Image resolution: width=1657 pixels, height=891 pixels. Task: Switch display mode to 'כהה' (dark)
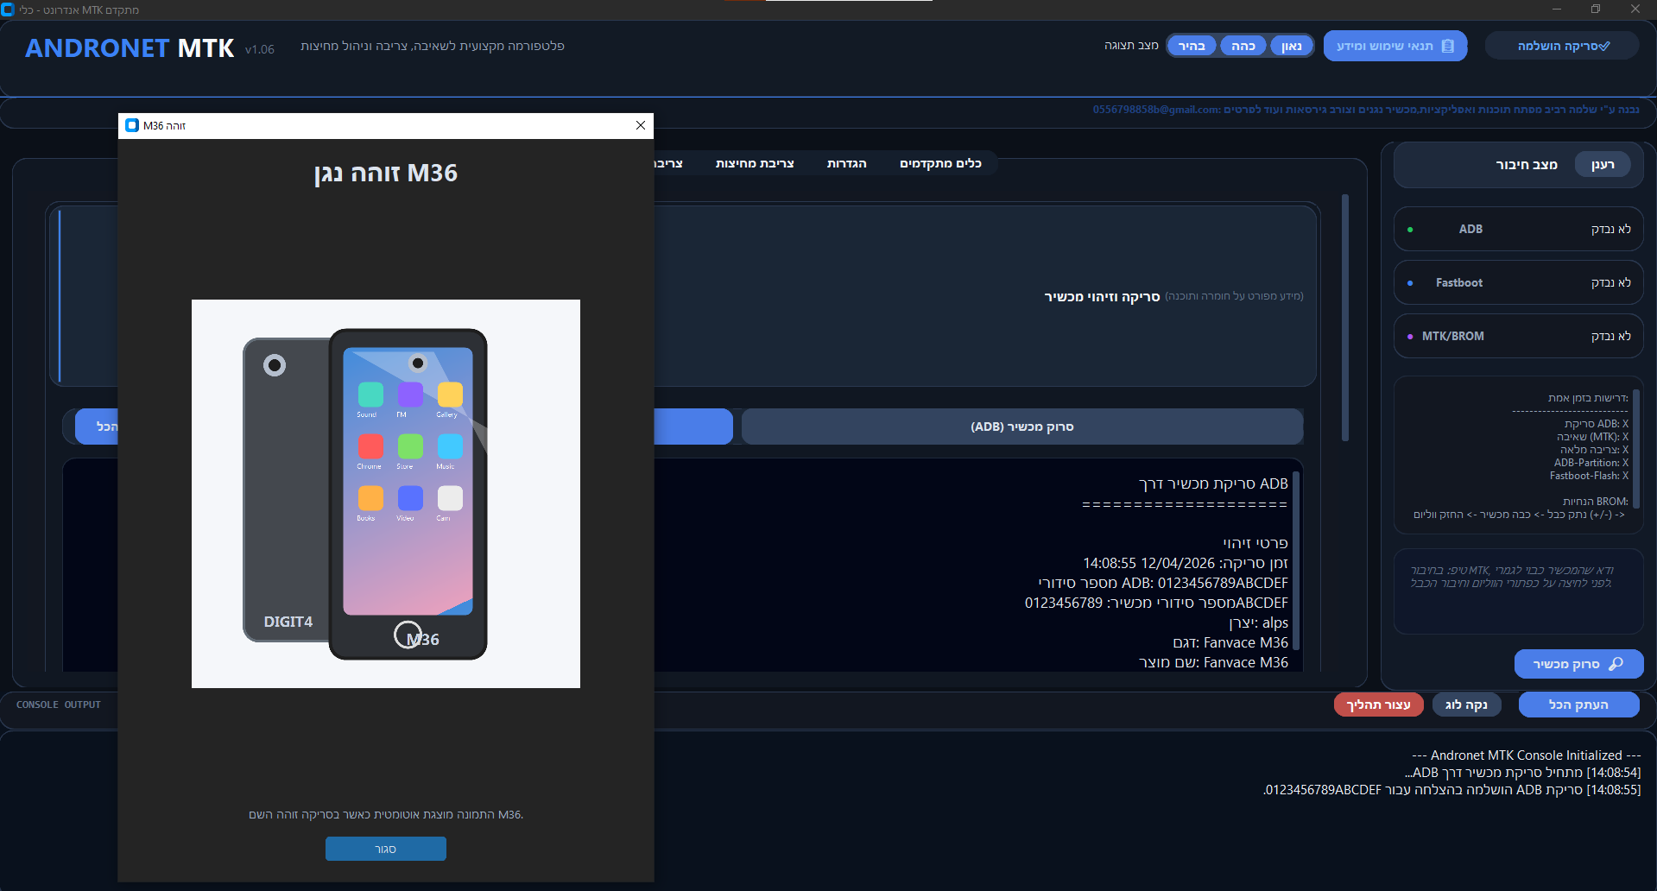1243,46
